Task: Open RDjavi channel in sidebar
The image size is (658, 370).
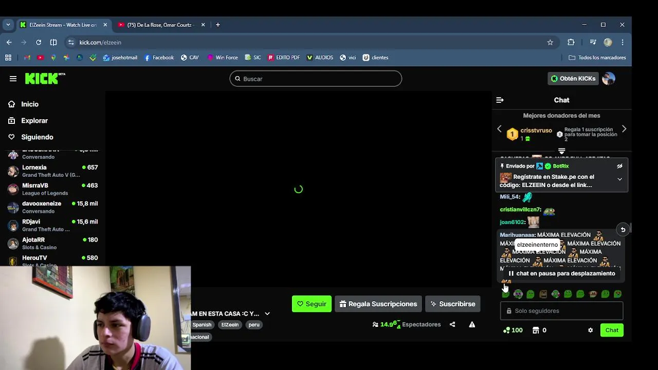Action: pyautogui.click(x=52, y=225)
